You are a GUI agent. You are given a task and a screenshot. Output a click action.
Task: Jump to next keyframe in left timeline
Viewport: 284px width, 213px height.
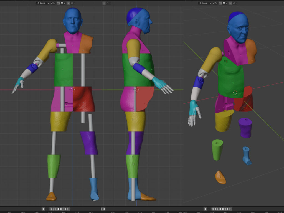pos(65,209)
